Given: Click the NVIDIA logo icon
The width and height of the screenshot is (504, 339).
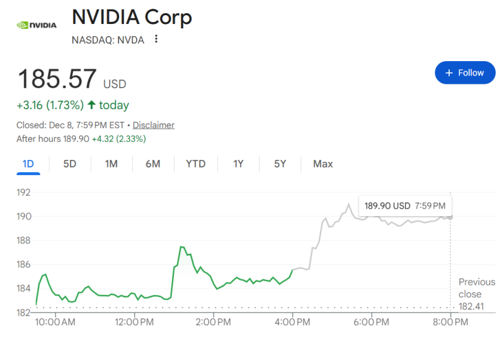Looking at the screenshot, I should 36,25.
